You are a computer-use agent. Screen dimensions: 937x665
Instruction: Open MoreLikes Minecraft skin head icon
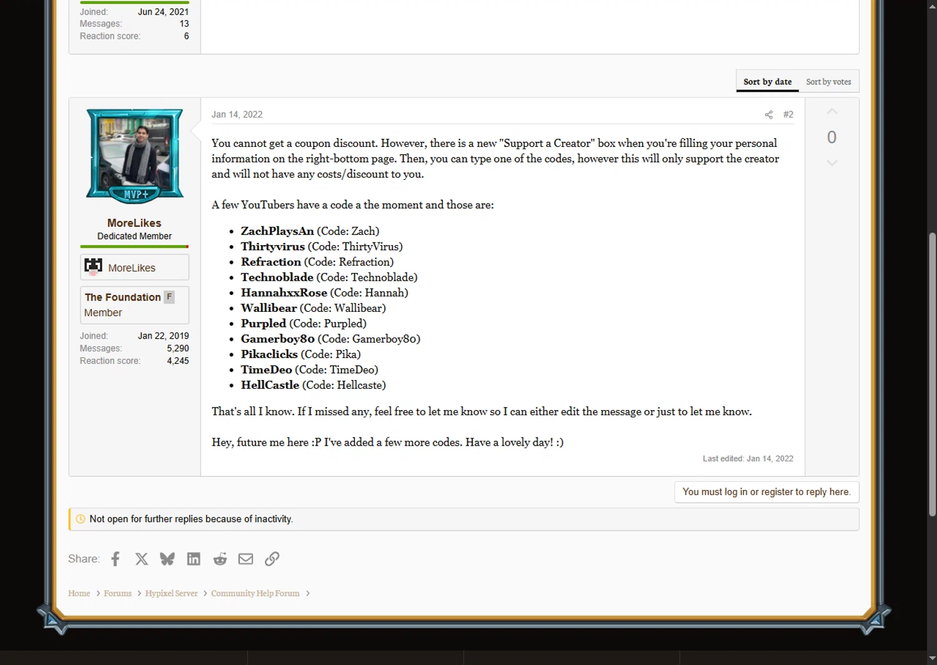coord(93,267)
